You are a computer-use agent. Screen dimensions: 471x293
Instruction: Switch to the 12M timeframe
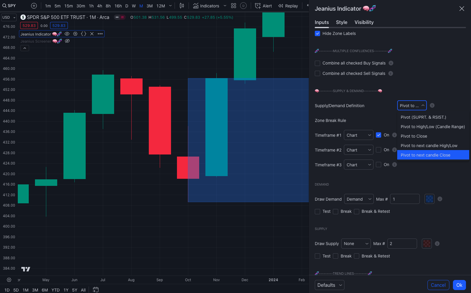[161, 6]
